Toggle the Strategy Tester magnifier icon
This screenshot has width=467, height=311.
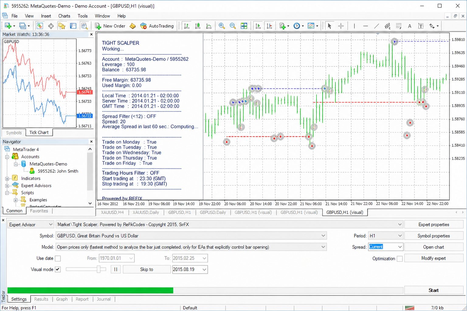pos(85,26)
